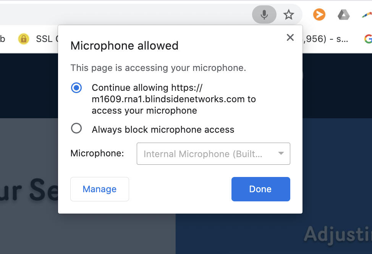372x254 pixels.
Task: Close the Microphone allowed popup
Action: pos(290,37)
